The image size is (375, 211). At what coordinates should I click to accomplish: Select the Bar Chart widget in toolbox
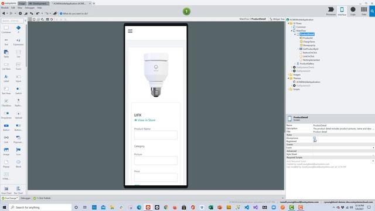18,190
